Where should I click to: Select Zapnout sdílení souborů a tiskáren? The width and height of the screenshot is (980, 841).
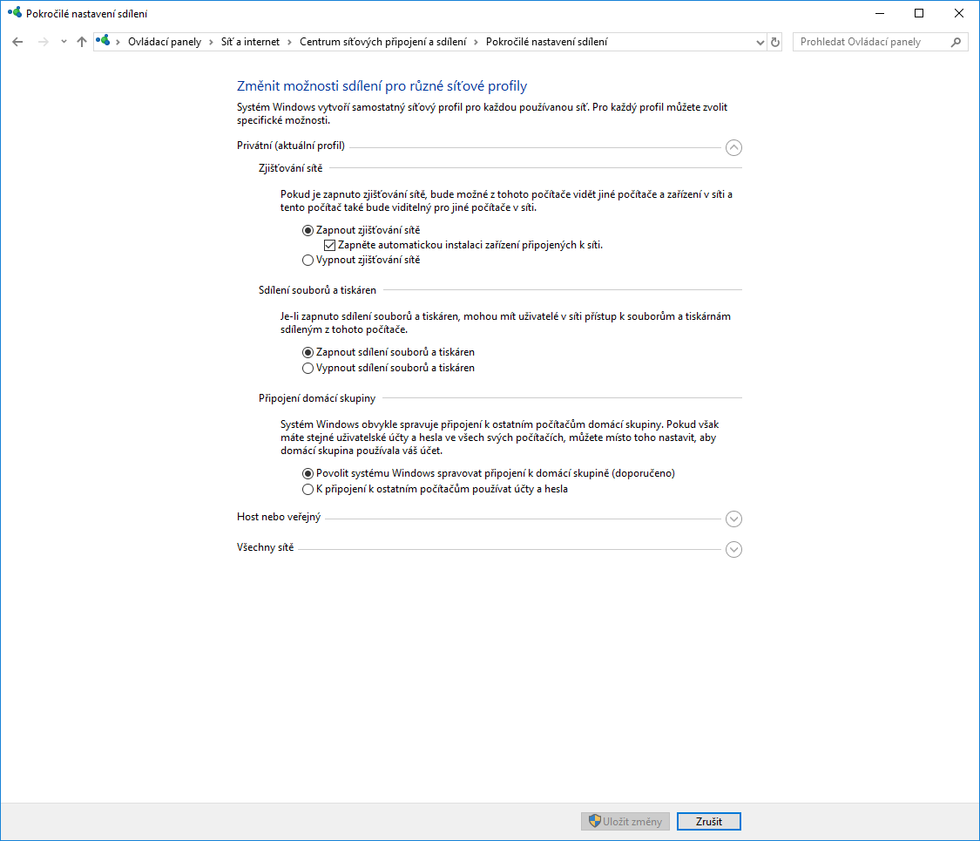point(389,352)
